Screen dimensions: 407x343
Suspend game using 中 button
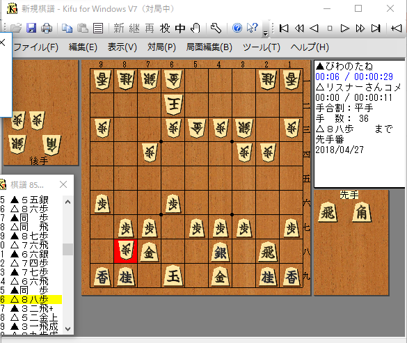(180, 28)
